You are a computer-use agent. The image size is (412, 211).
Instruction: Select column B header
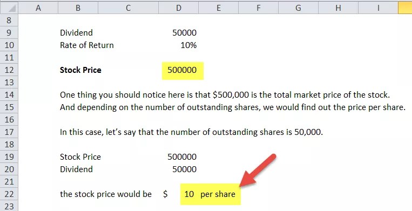pos(78,8)
